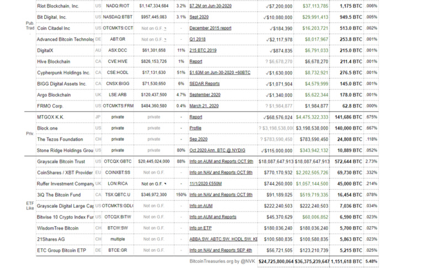Select the DigitalX name cell
Image resolution: width=442 pixels, height=277 pixels.
[65, 50]
